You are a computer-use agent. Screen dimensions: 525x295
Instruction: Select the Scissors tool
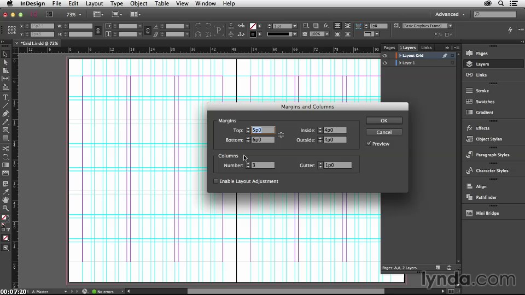(x=5, y=148)
